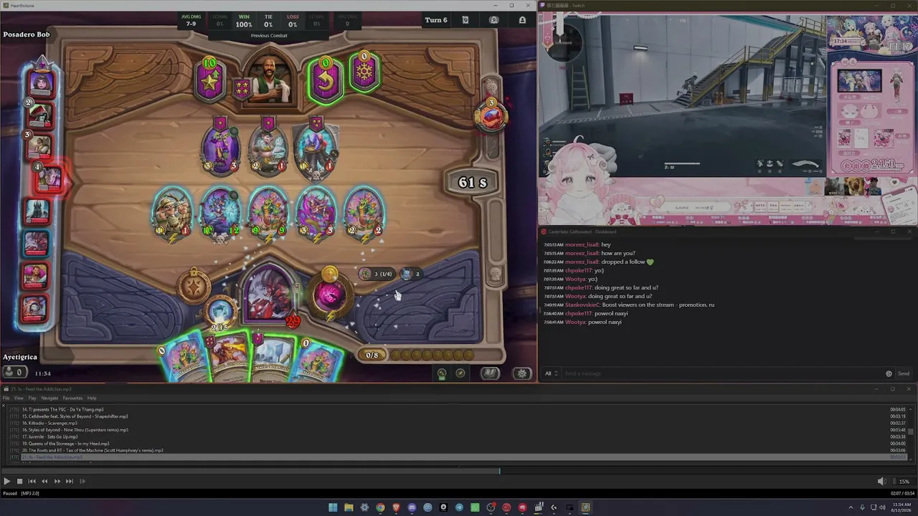Click the music player seek bar

click(x=459, y=471)
